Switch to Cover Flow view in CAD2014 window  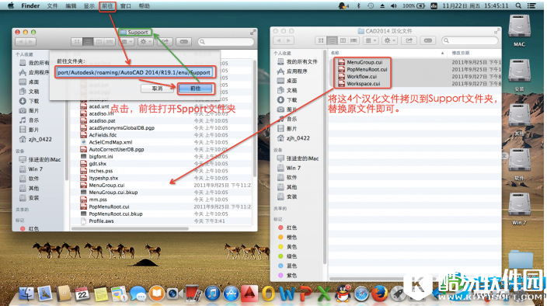pos(354,40)
